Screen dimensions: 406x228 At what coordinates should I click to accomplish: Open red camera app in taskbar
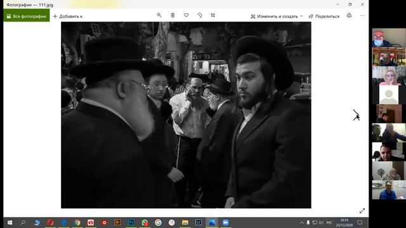pos(91,222)
